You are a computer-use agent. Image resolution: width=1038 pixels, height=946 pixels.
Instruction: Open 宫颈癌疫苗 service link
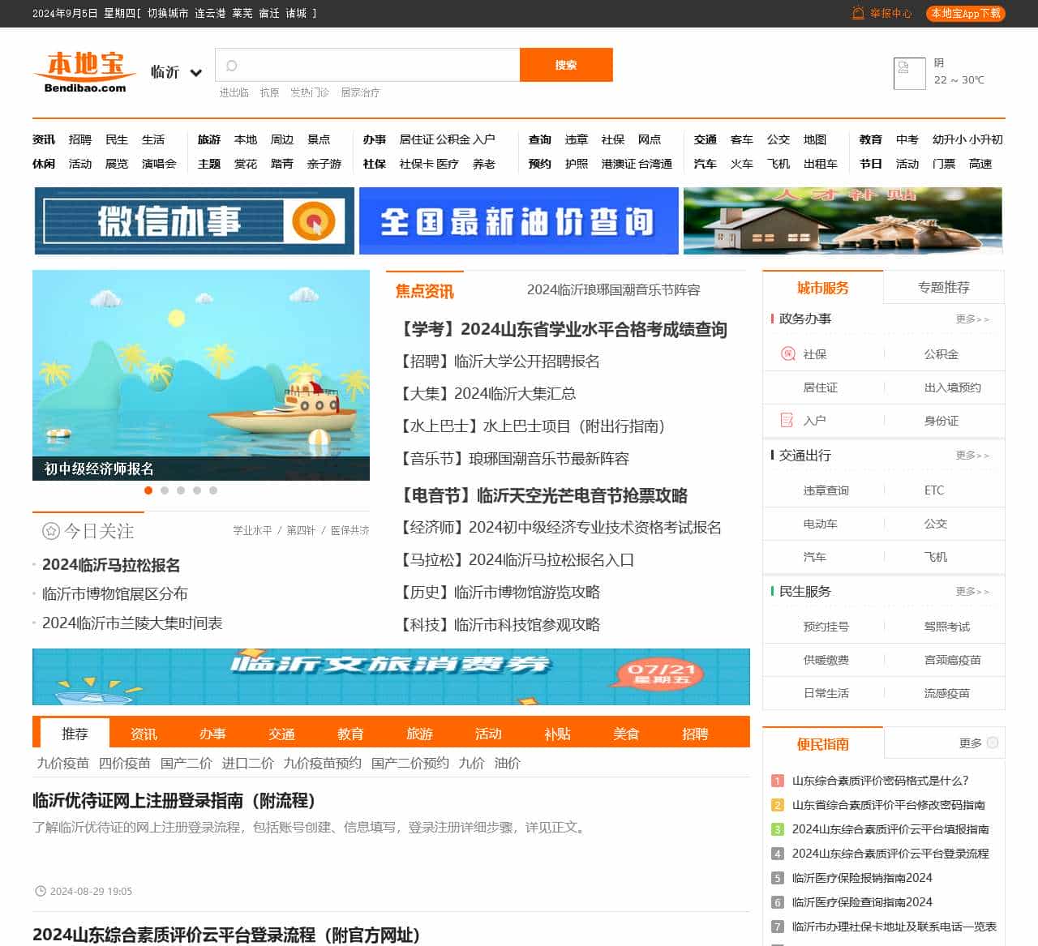tap(953, 659)
